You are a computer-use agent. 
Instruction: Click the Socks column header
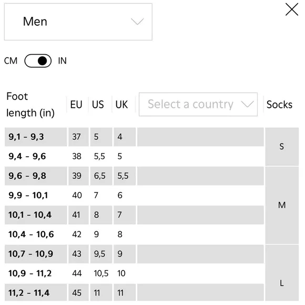click(x=279, y=105)
